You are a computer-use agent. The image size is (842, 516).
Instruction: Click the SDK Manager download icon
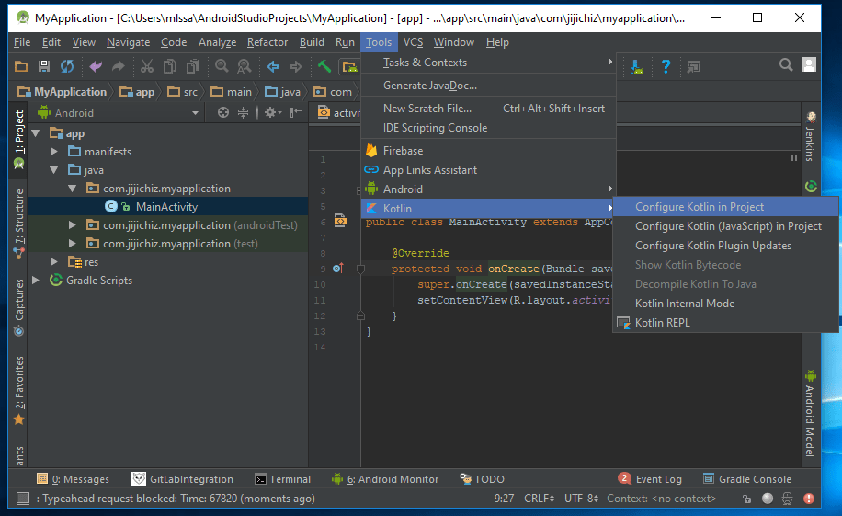(637, 66)
